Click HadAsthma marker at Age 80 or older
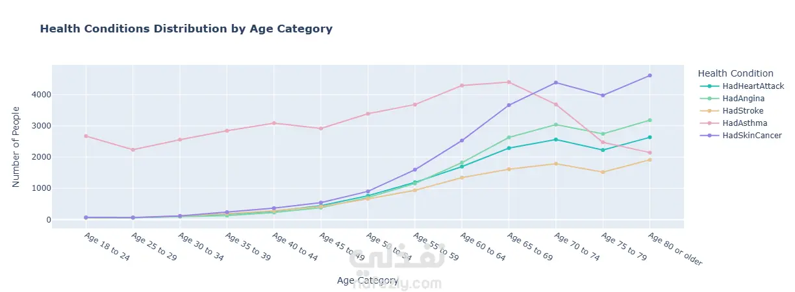Viewport: 795px width, 292px height. tap(650, 152)
